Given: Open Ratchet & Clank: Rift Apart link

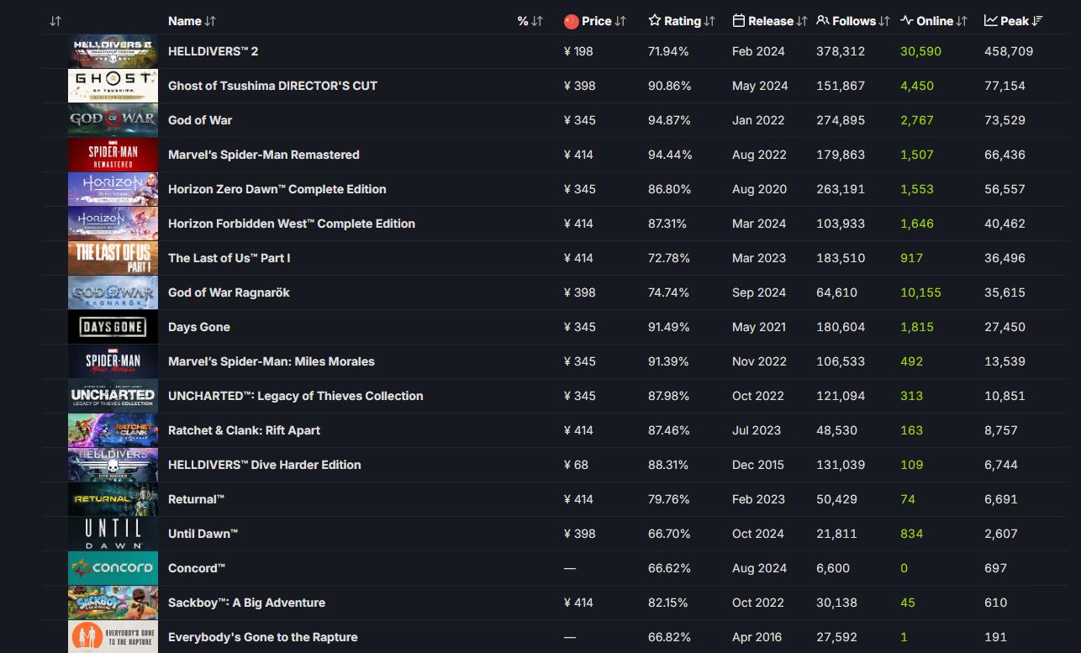Looking at the screenshot, I should [244, 430].
